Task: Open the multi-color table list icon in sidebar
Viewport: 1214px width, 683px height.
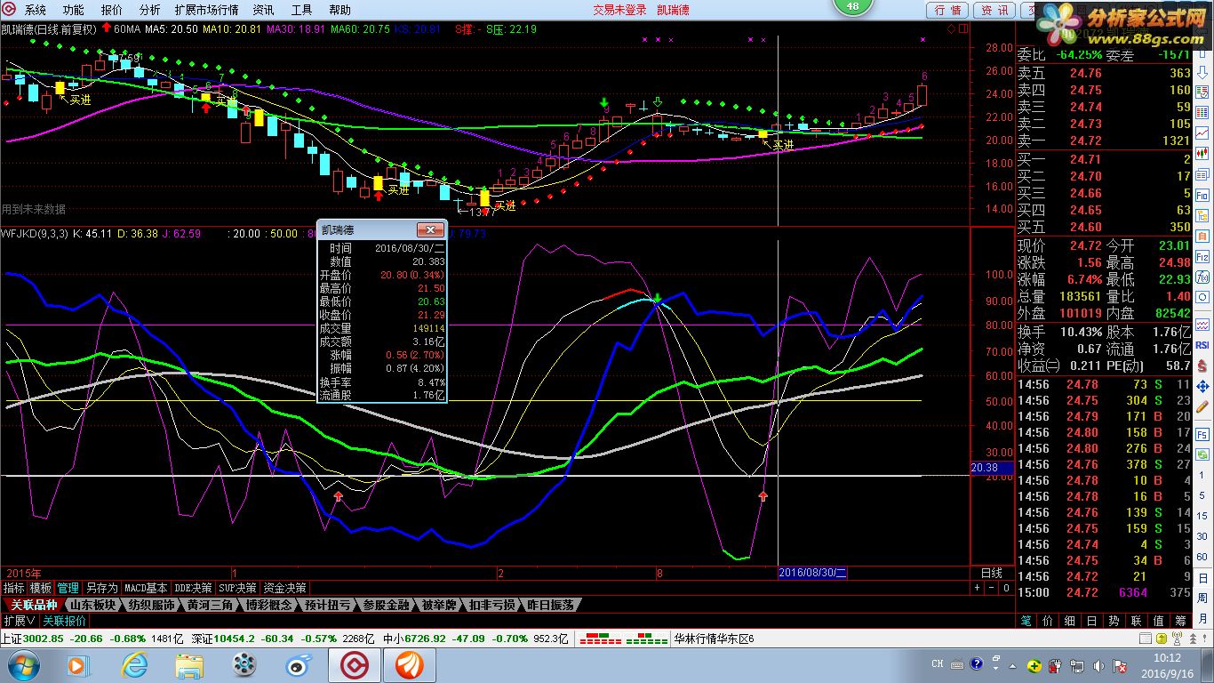Action: [1201, 111]
